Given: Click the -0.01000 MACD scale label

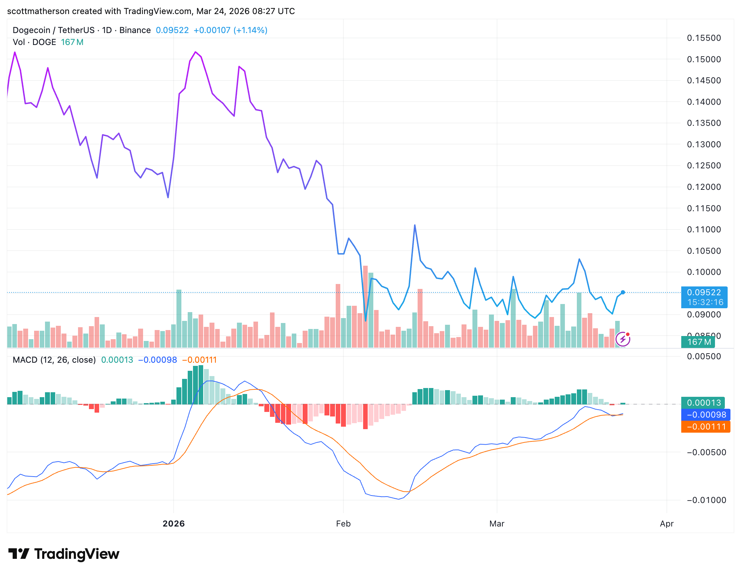Looking at the screenshot, I should [x=706, y=500].
